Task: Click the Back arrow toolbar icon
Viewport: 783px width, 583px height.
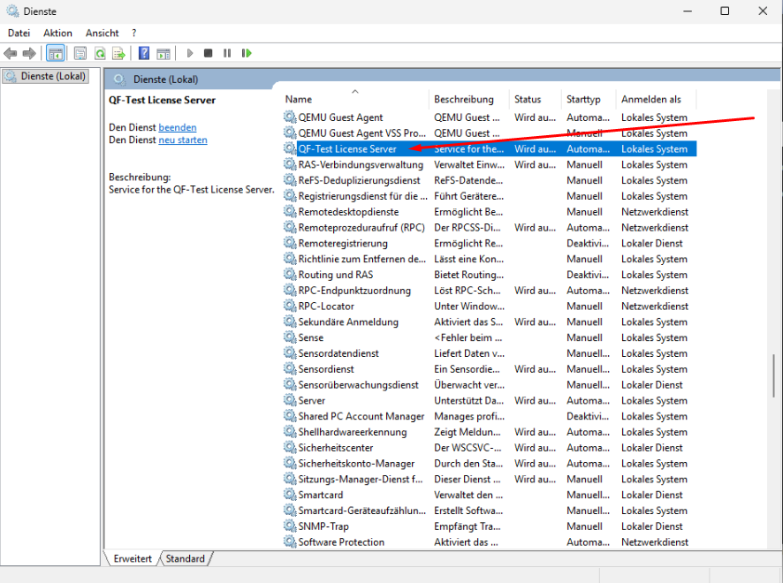Action: [x=10, y=53]
